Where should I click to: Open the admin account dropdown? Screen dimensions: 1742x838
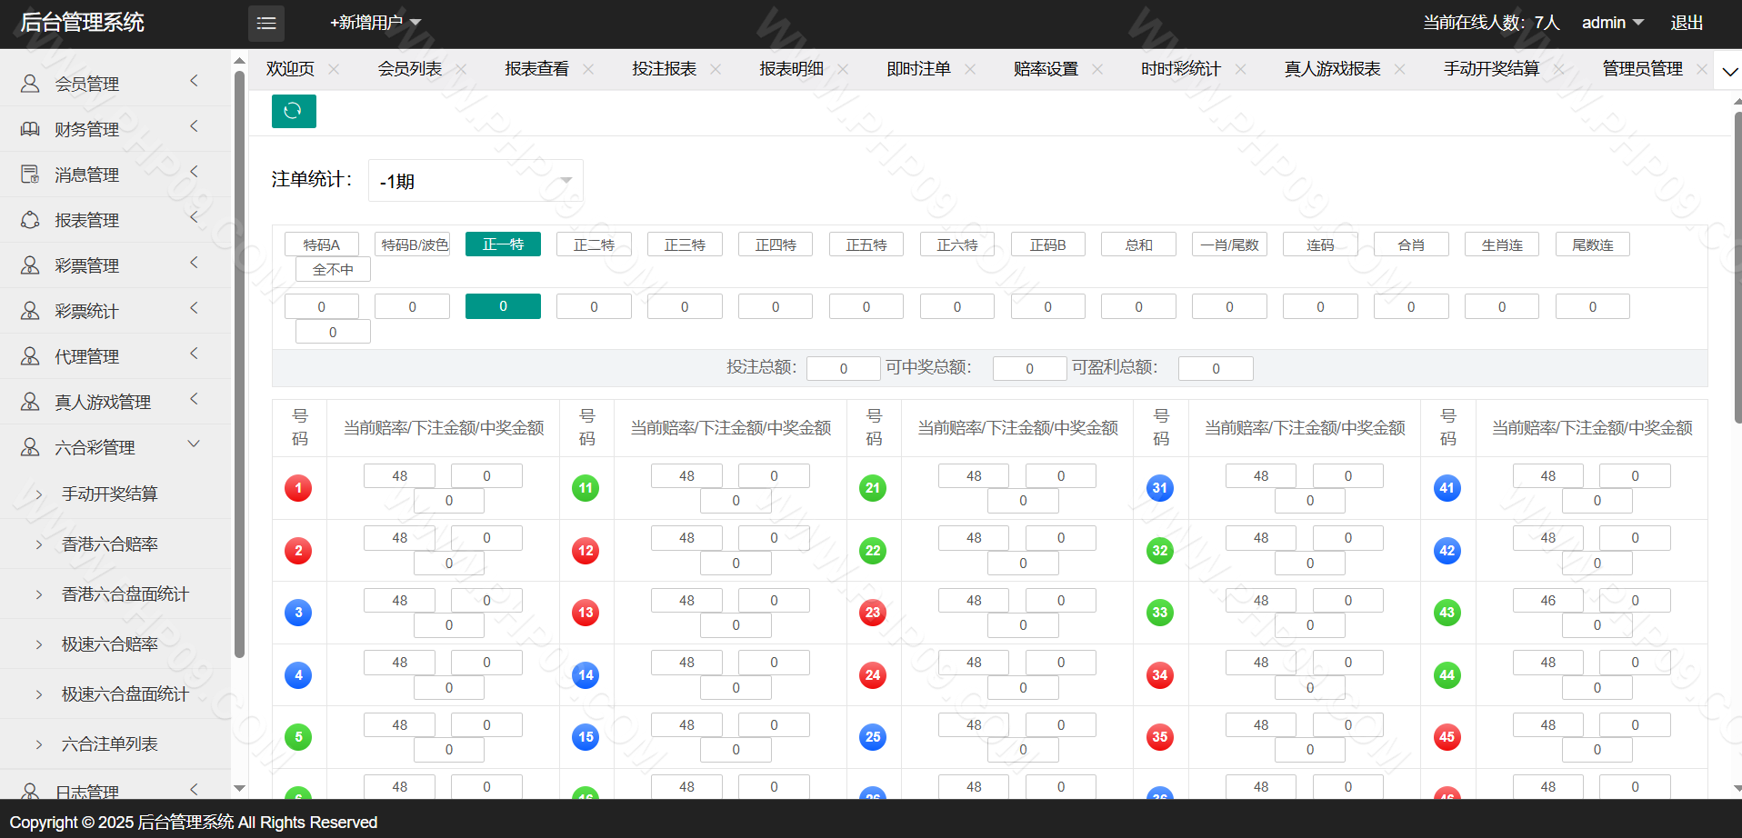tap(1612, 23)
